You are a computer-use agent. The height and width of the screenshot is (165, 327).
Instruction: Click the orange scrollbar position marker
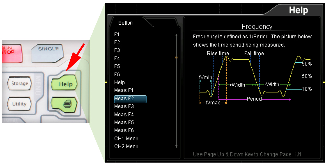(x=176, y=58)
